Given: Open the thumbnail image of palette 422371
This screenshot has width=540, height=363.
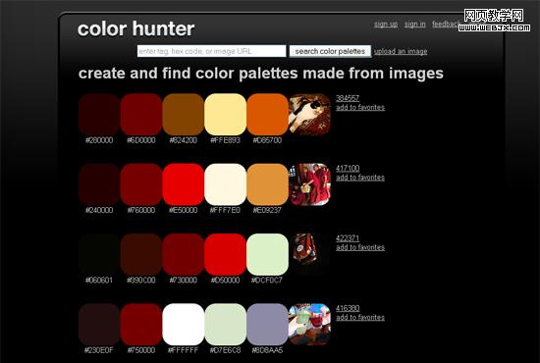Looking at the screenshot, I should (x=309, y=255).
